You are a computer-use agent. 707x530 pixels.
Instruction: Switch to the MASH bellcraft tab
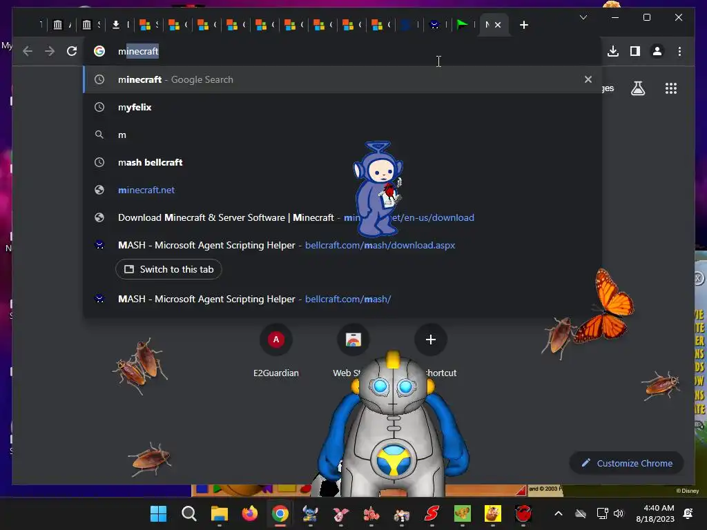435,25
